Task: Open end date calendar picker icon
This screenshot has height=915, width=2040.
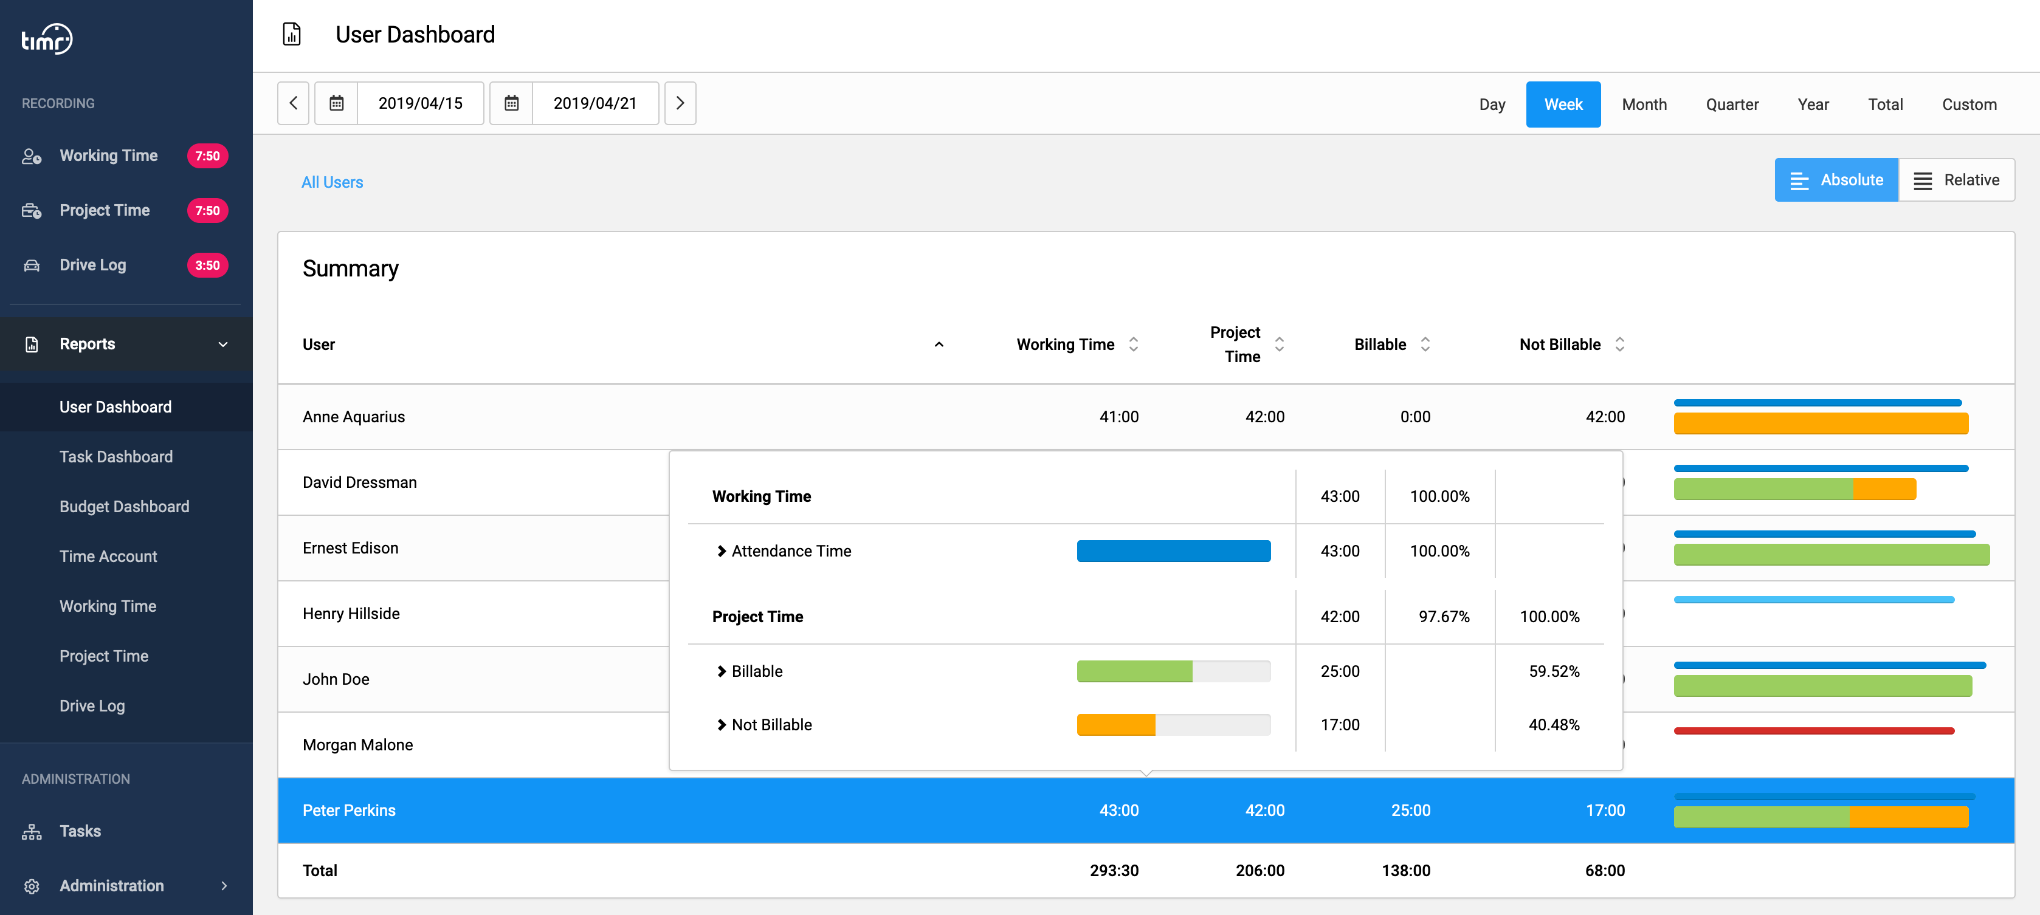Action: [x=512, y=103]
